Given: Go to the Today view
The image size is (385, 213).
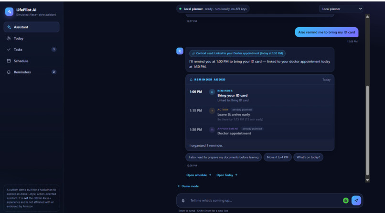Looking at the screenshot, I should [x=32, y=39].
